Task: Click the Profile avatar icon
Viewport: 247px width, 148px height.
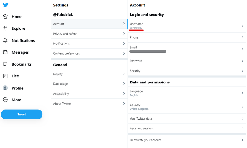Action: (5, 88)
